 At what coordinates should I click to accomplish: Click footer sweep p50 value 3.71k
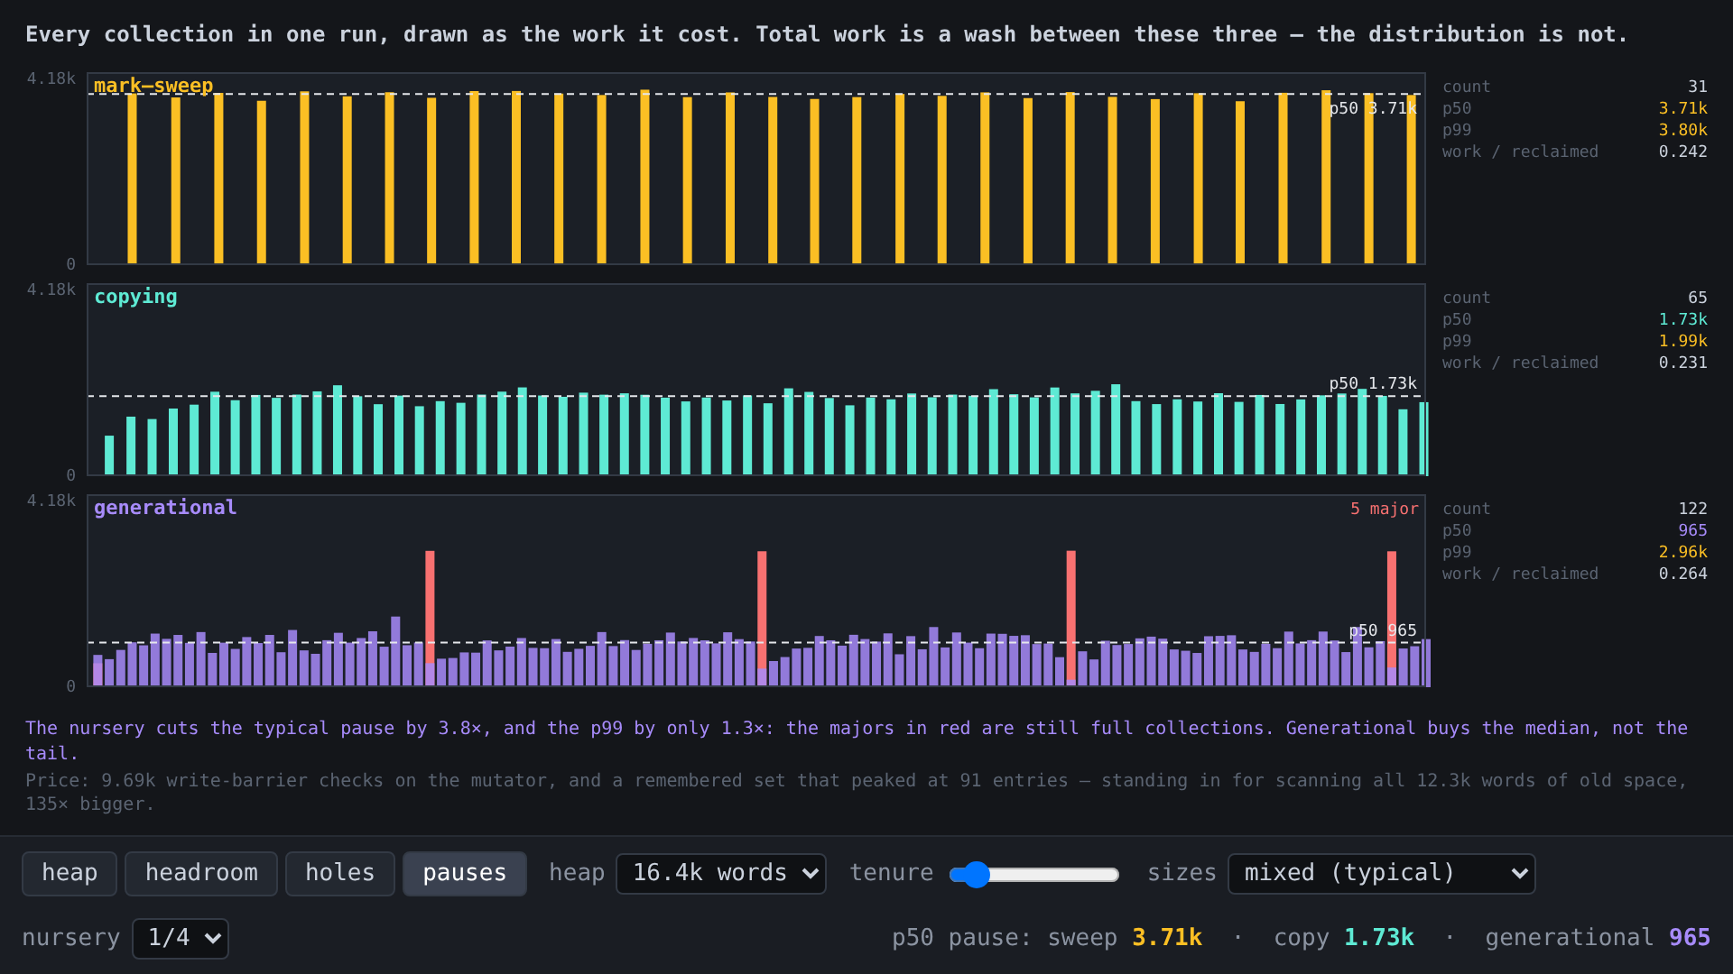point(1167,938)
